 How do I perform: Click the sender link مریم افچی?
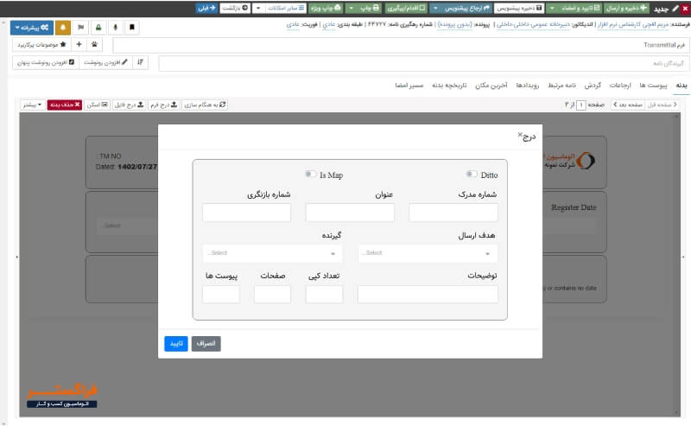tap(633, 24)
